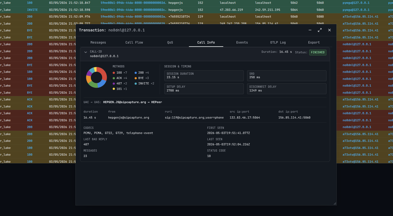Click the purple 407 legend entry
Image resolution: width=393 pixels, height=216 pixels.
click(120, 84)
